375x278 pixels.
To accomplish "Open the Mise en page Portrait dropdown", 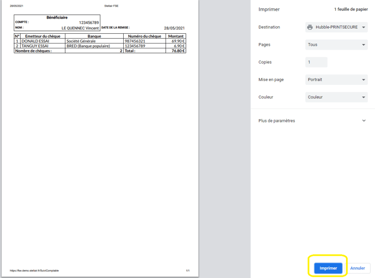I will pos(336,79).
